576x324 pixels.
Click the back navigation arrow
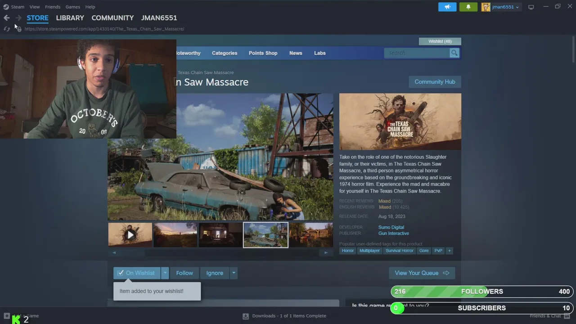(6, 18)
